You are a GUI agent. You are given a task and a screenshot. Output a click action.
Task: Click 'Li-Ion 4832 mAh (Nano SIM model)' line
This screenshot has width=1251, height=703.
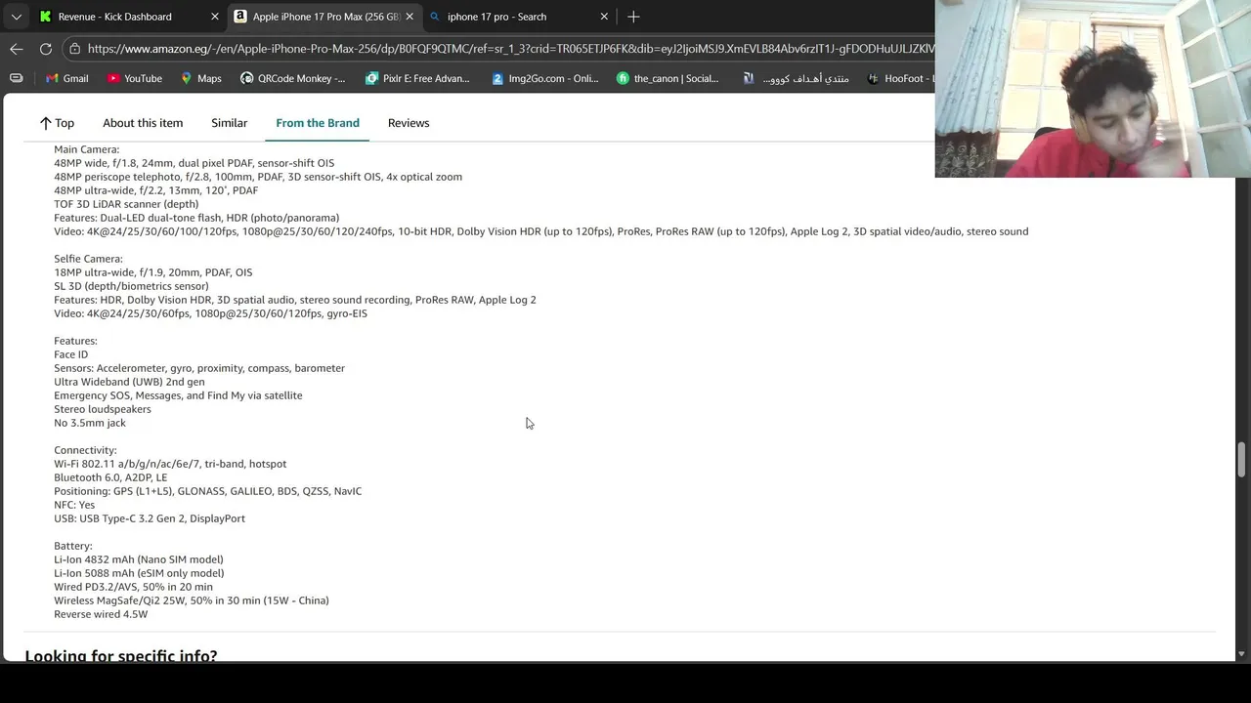point(139,559)
